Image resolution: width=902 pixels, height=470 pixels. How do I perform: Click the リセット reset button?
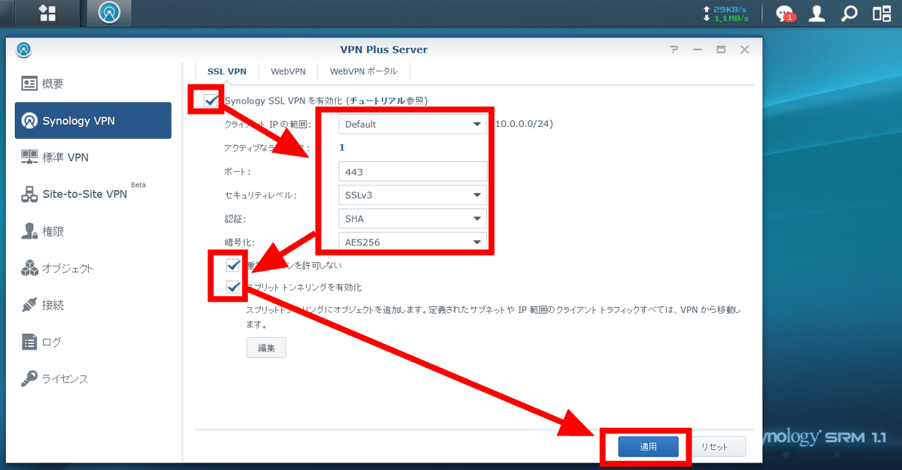[x=715, y=447]
